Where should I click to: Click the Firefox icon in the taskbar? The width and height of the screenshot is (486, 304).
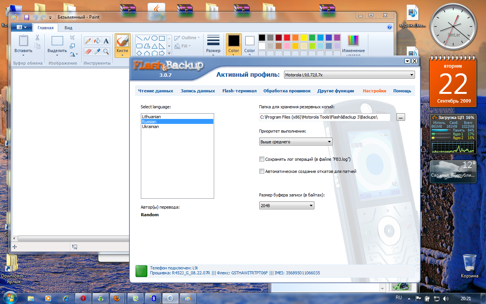coord(117,298)
